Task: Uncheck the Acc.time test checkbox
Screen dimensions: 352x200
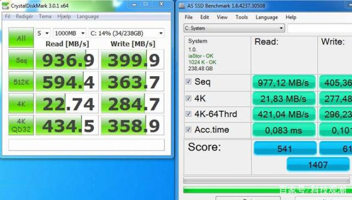Action: click(x=188, y=129)
